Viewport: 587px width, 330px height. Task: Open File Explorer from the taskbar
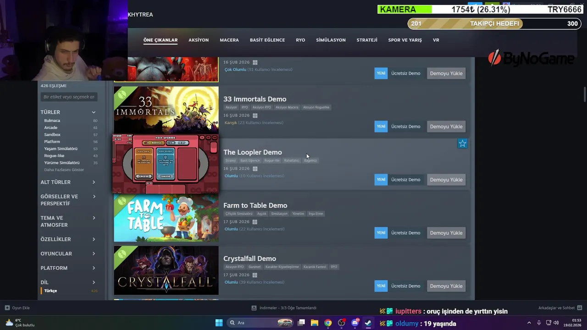(x=315, y=323)
